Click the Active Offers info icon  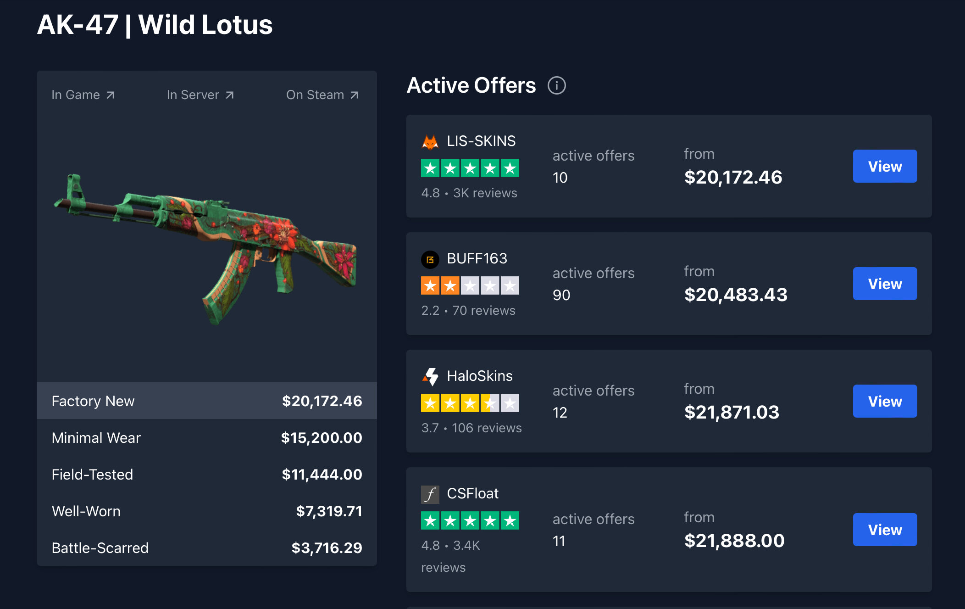pos(556,85)
